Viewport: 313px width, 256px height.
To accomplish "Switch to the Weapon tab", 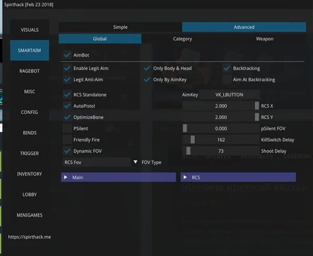I will tap(265, 39).
